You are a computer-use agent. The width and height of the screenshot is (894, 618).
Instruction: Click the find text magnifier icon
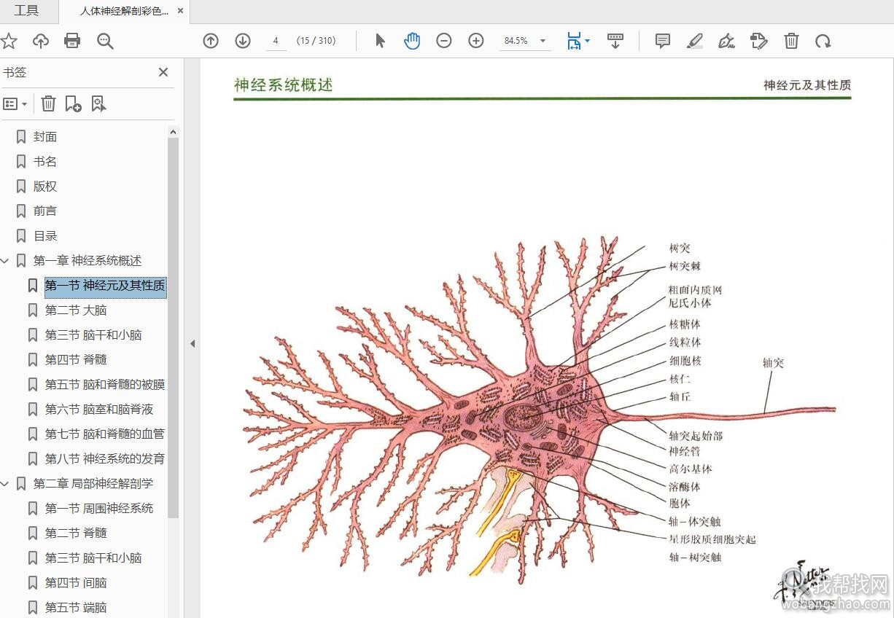pos(105,41)
